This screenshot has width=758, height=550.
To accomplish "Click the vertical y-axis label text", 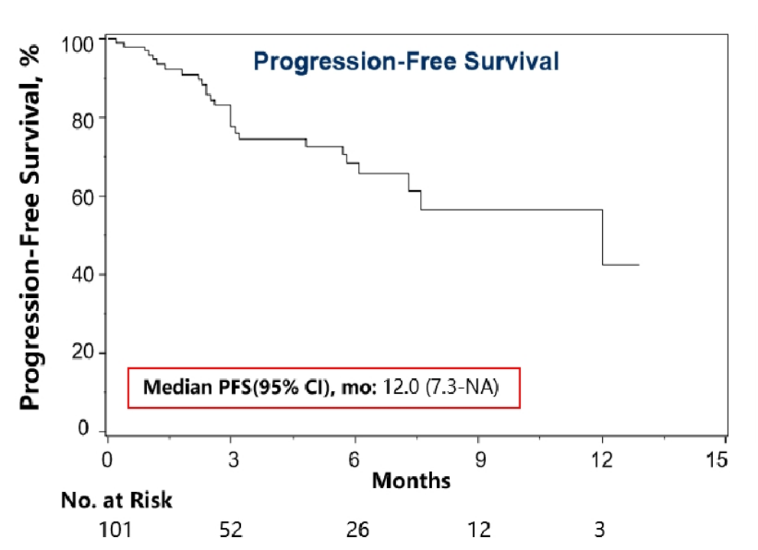I will click(x=31, y=223).
